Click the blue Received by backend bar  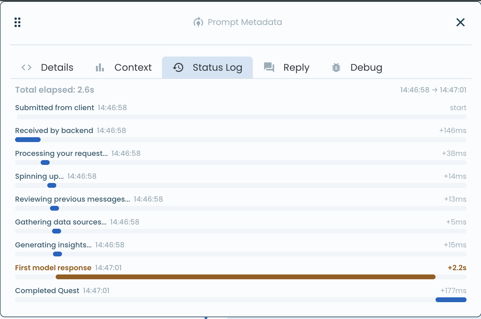coord(28,140)
